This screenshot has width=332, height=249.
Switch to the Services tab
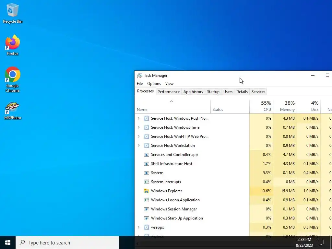[258, 92]
